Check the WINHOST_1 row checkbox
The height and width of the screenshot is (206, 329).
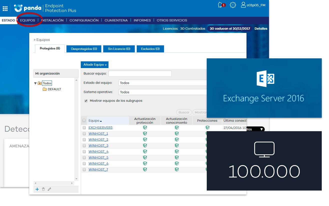[84, 134]
